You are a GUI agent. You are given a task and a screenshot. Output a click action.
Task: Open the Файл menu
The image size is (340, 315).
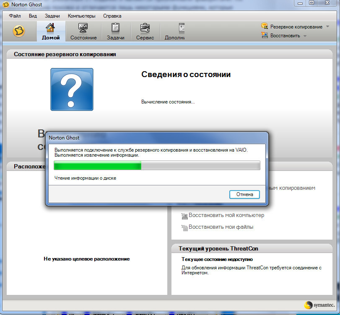click(15, 16)
